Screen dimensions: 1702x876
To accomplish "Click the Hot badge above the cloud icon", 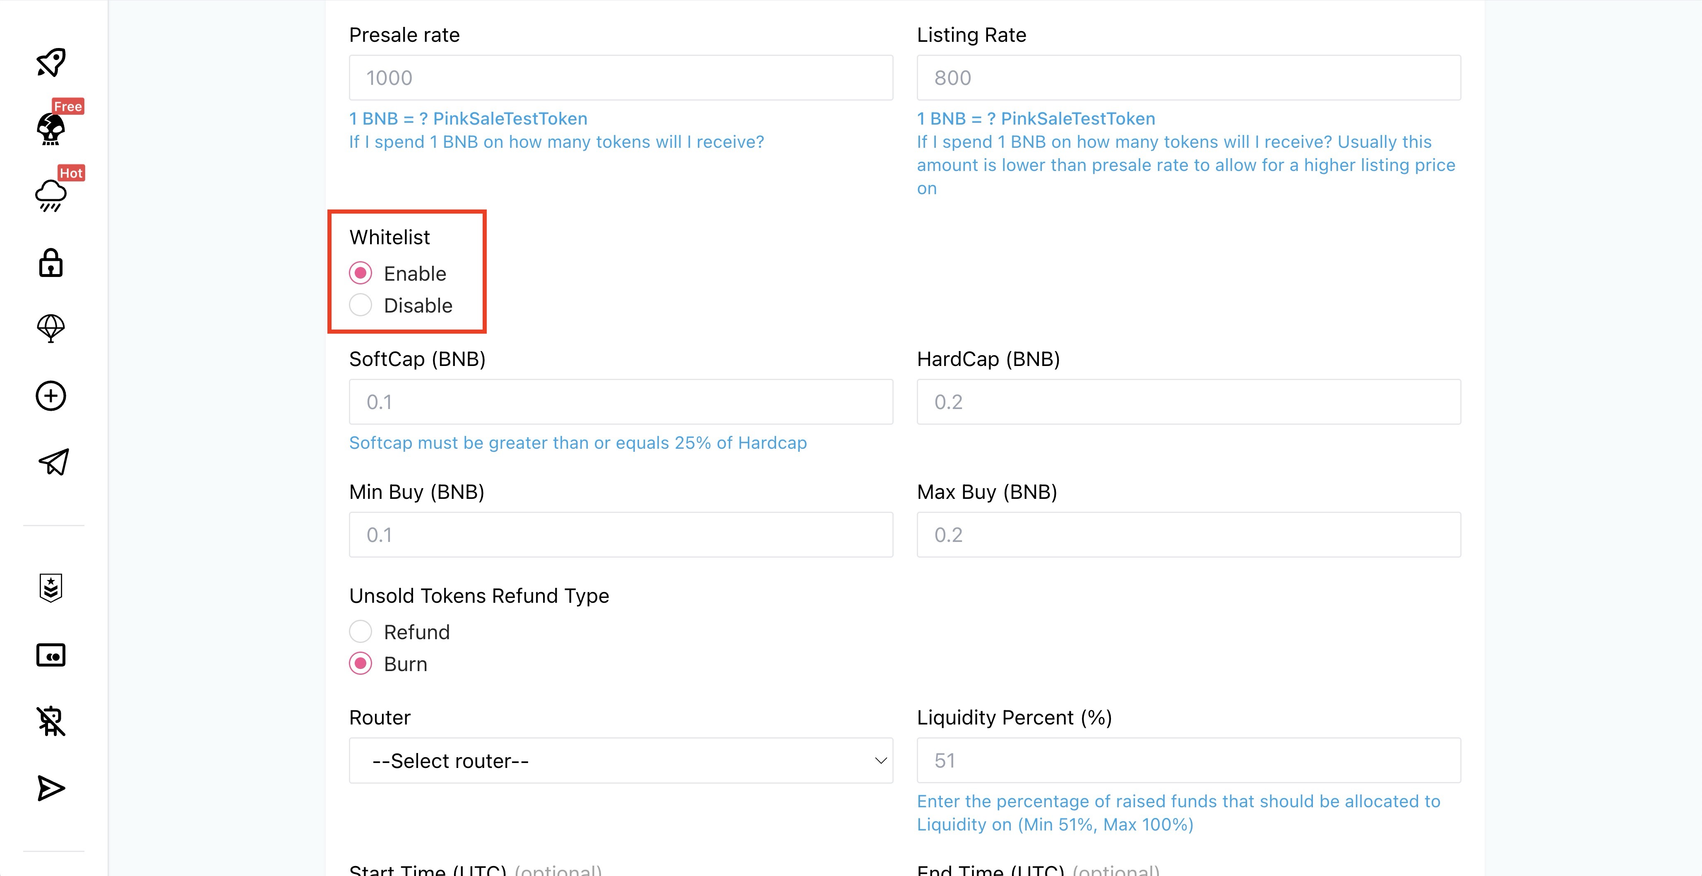I will 71,173.
